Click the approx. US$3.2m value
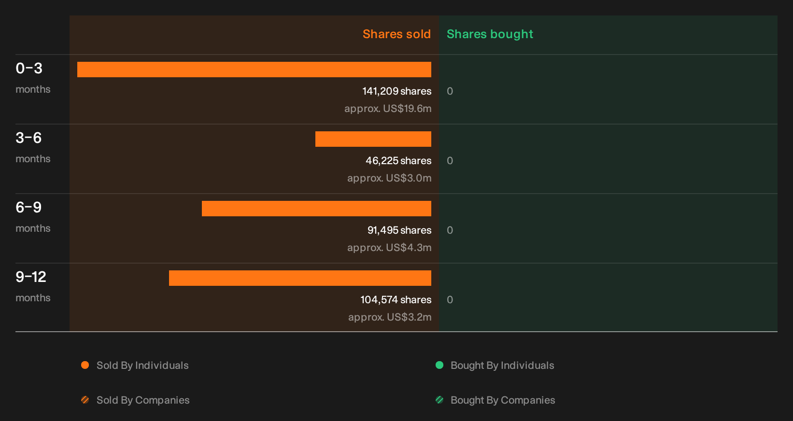Screen dimensions: 793x421 (390, 317)
